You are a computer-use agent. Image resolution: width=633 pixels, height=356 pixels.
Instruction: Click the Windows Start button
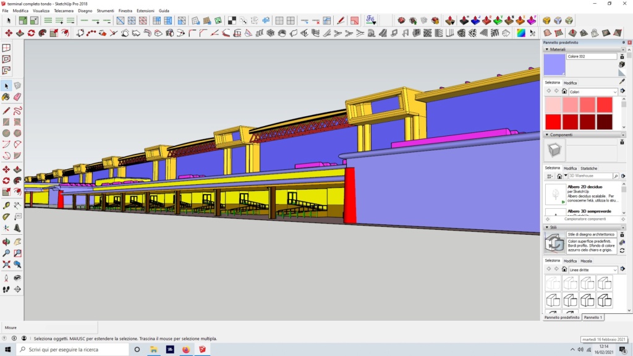(x=7, y=349)
